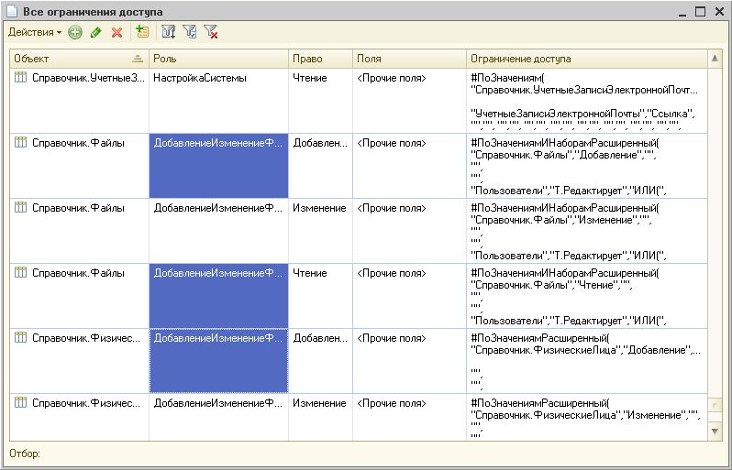Select the НастройкаСистемы role cell
This screenshot has height=470, width=732.
tap(218, 101)
